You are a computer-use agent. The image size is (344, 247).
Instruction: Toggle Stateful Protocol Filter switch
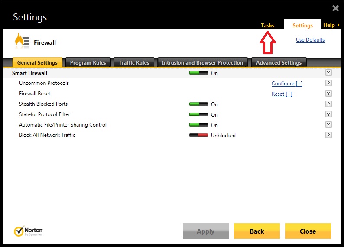tap(198, 114)
